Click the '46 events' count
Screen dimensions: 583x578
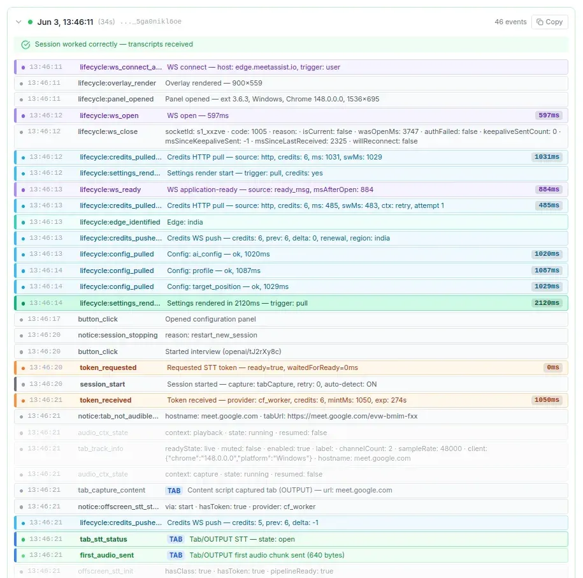(510, 22)
